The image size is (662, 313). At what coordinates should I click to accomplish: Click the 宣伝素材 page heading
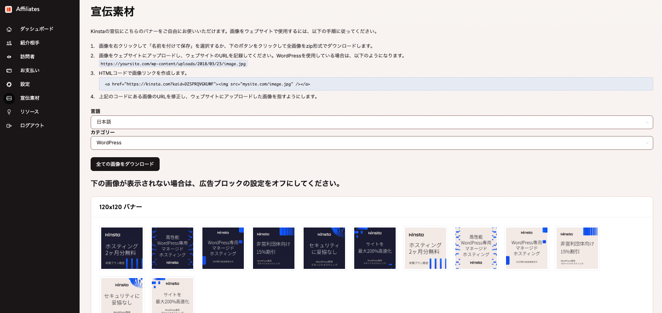pyautogui.click(x=113, y=11)
